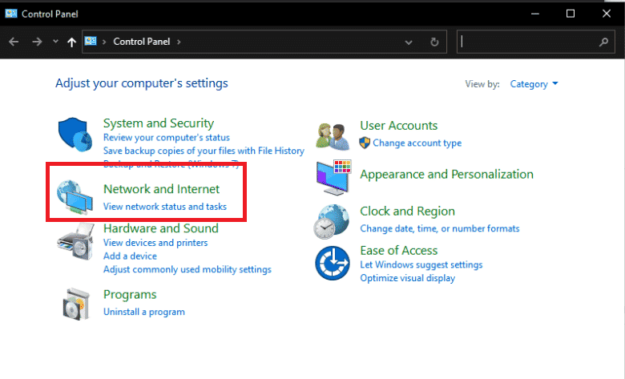Click the User Accounts people icon

[x=333, y=135]
